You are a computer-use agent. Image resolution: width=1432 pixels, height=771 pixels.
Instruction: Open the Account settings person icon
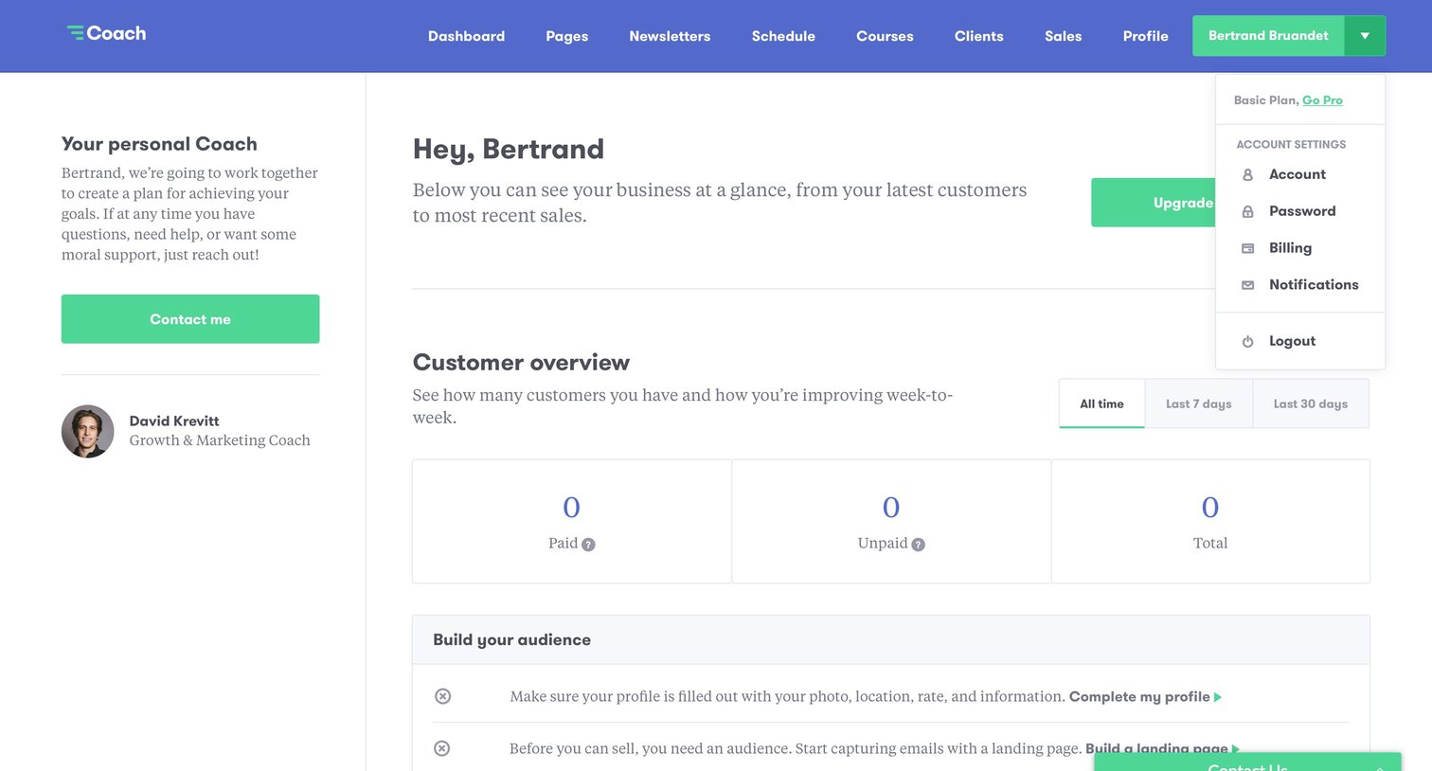click(1247, 175)
